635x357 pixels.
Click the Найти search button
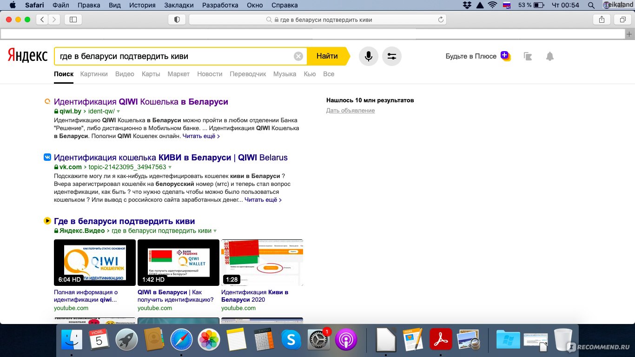[x=327, y=56]
